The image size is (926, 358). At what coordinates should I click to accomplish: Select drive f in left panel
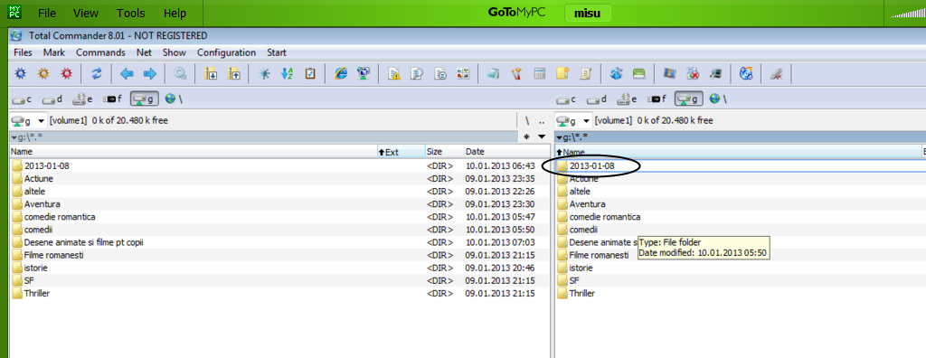point(112,99)
